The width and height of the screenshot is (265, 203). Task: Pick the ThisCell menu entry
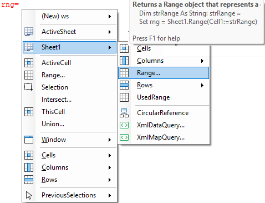point(69,112)
